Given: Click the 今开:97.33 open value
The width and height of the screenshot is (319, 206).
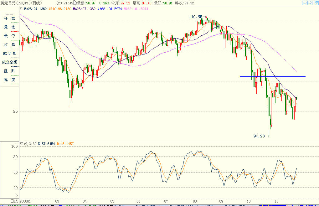Looking at the screenshot, I should (x=121, y=3).
